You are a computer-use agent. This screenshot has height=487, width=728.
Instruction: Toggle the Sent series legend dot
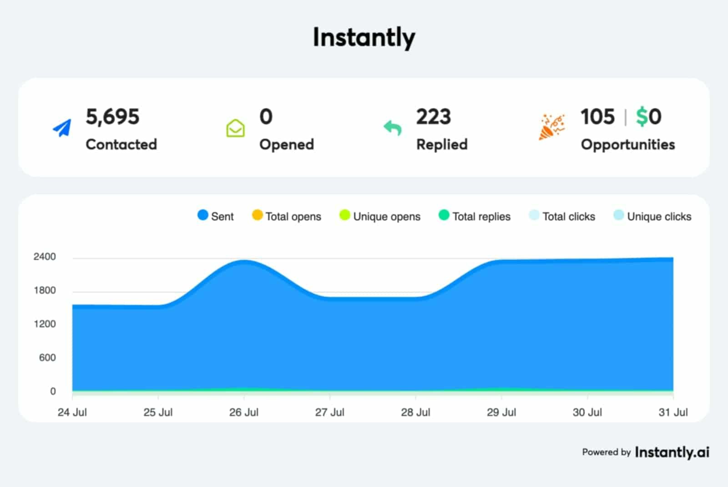(x=203, y=215)
